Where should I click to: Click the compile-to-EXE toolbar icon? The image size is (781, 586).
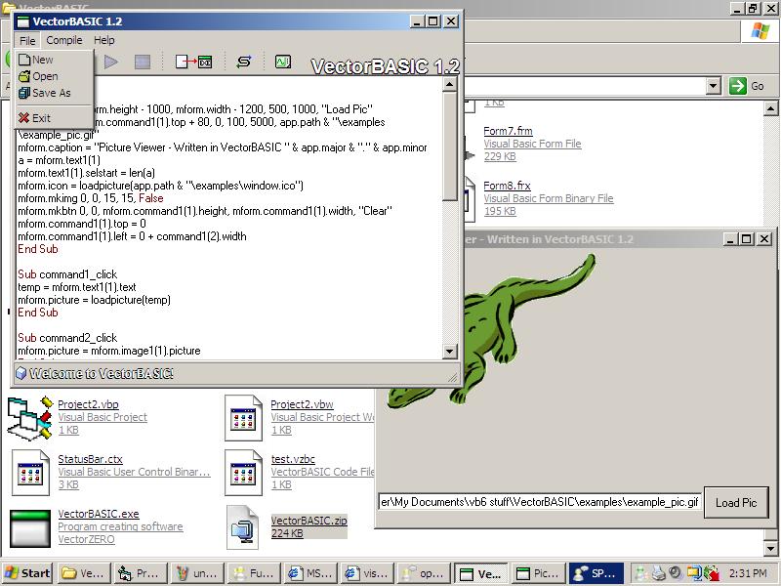click(193, 62)
